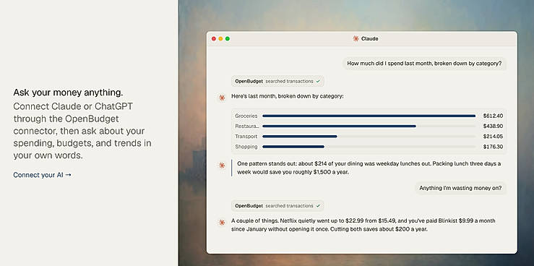This screenshot has height=266, width=534.
Task: Click the $214.05 amount
Action: click(493, 136)
